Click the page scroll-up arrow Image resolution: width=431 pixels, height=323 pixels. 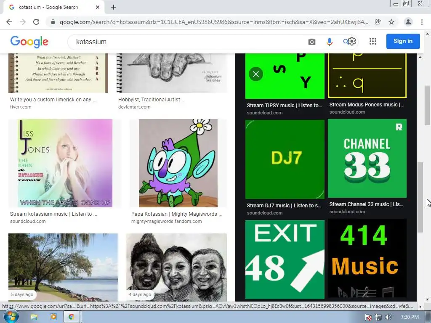tap(427, 34)
